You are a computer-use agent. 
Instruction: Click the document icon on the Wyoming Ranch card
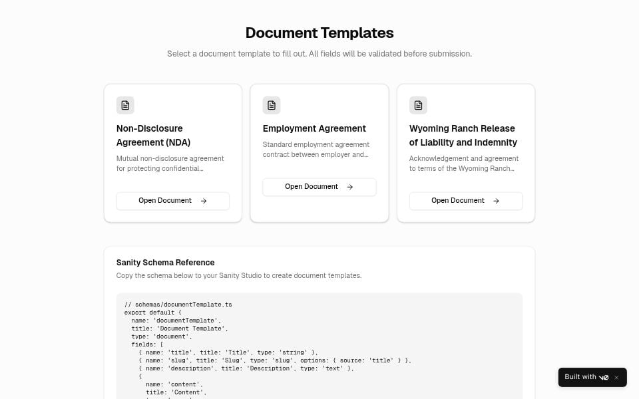(x=418, y=105)
